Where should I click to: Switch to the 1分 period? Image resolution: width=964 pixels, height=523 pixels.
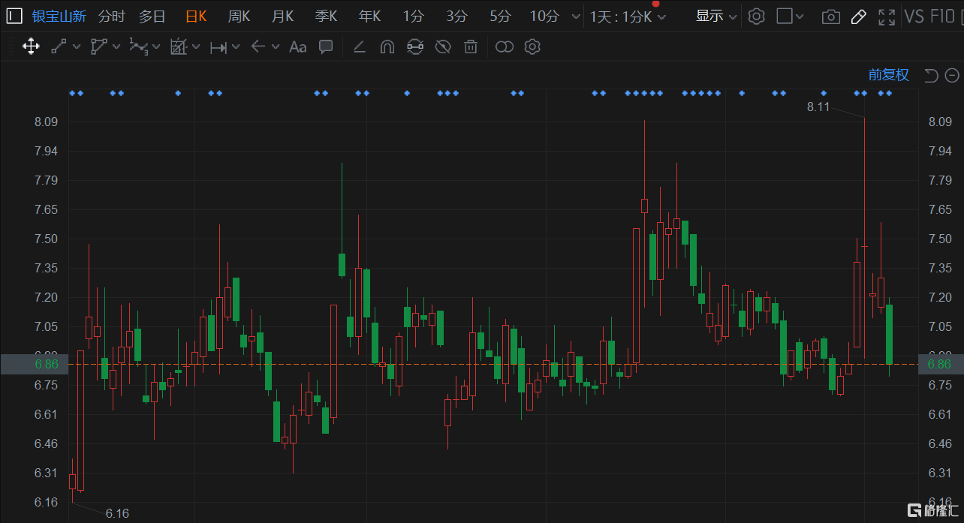click(413, 17)
